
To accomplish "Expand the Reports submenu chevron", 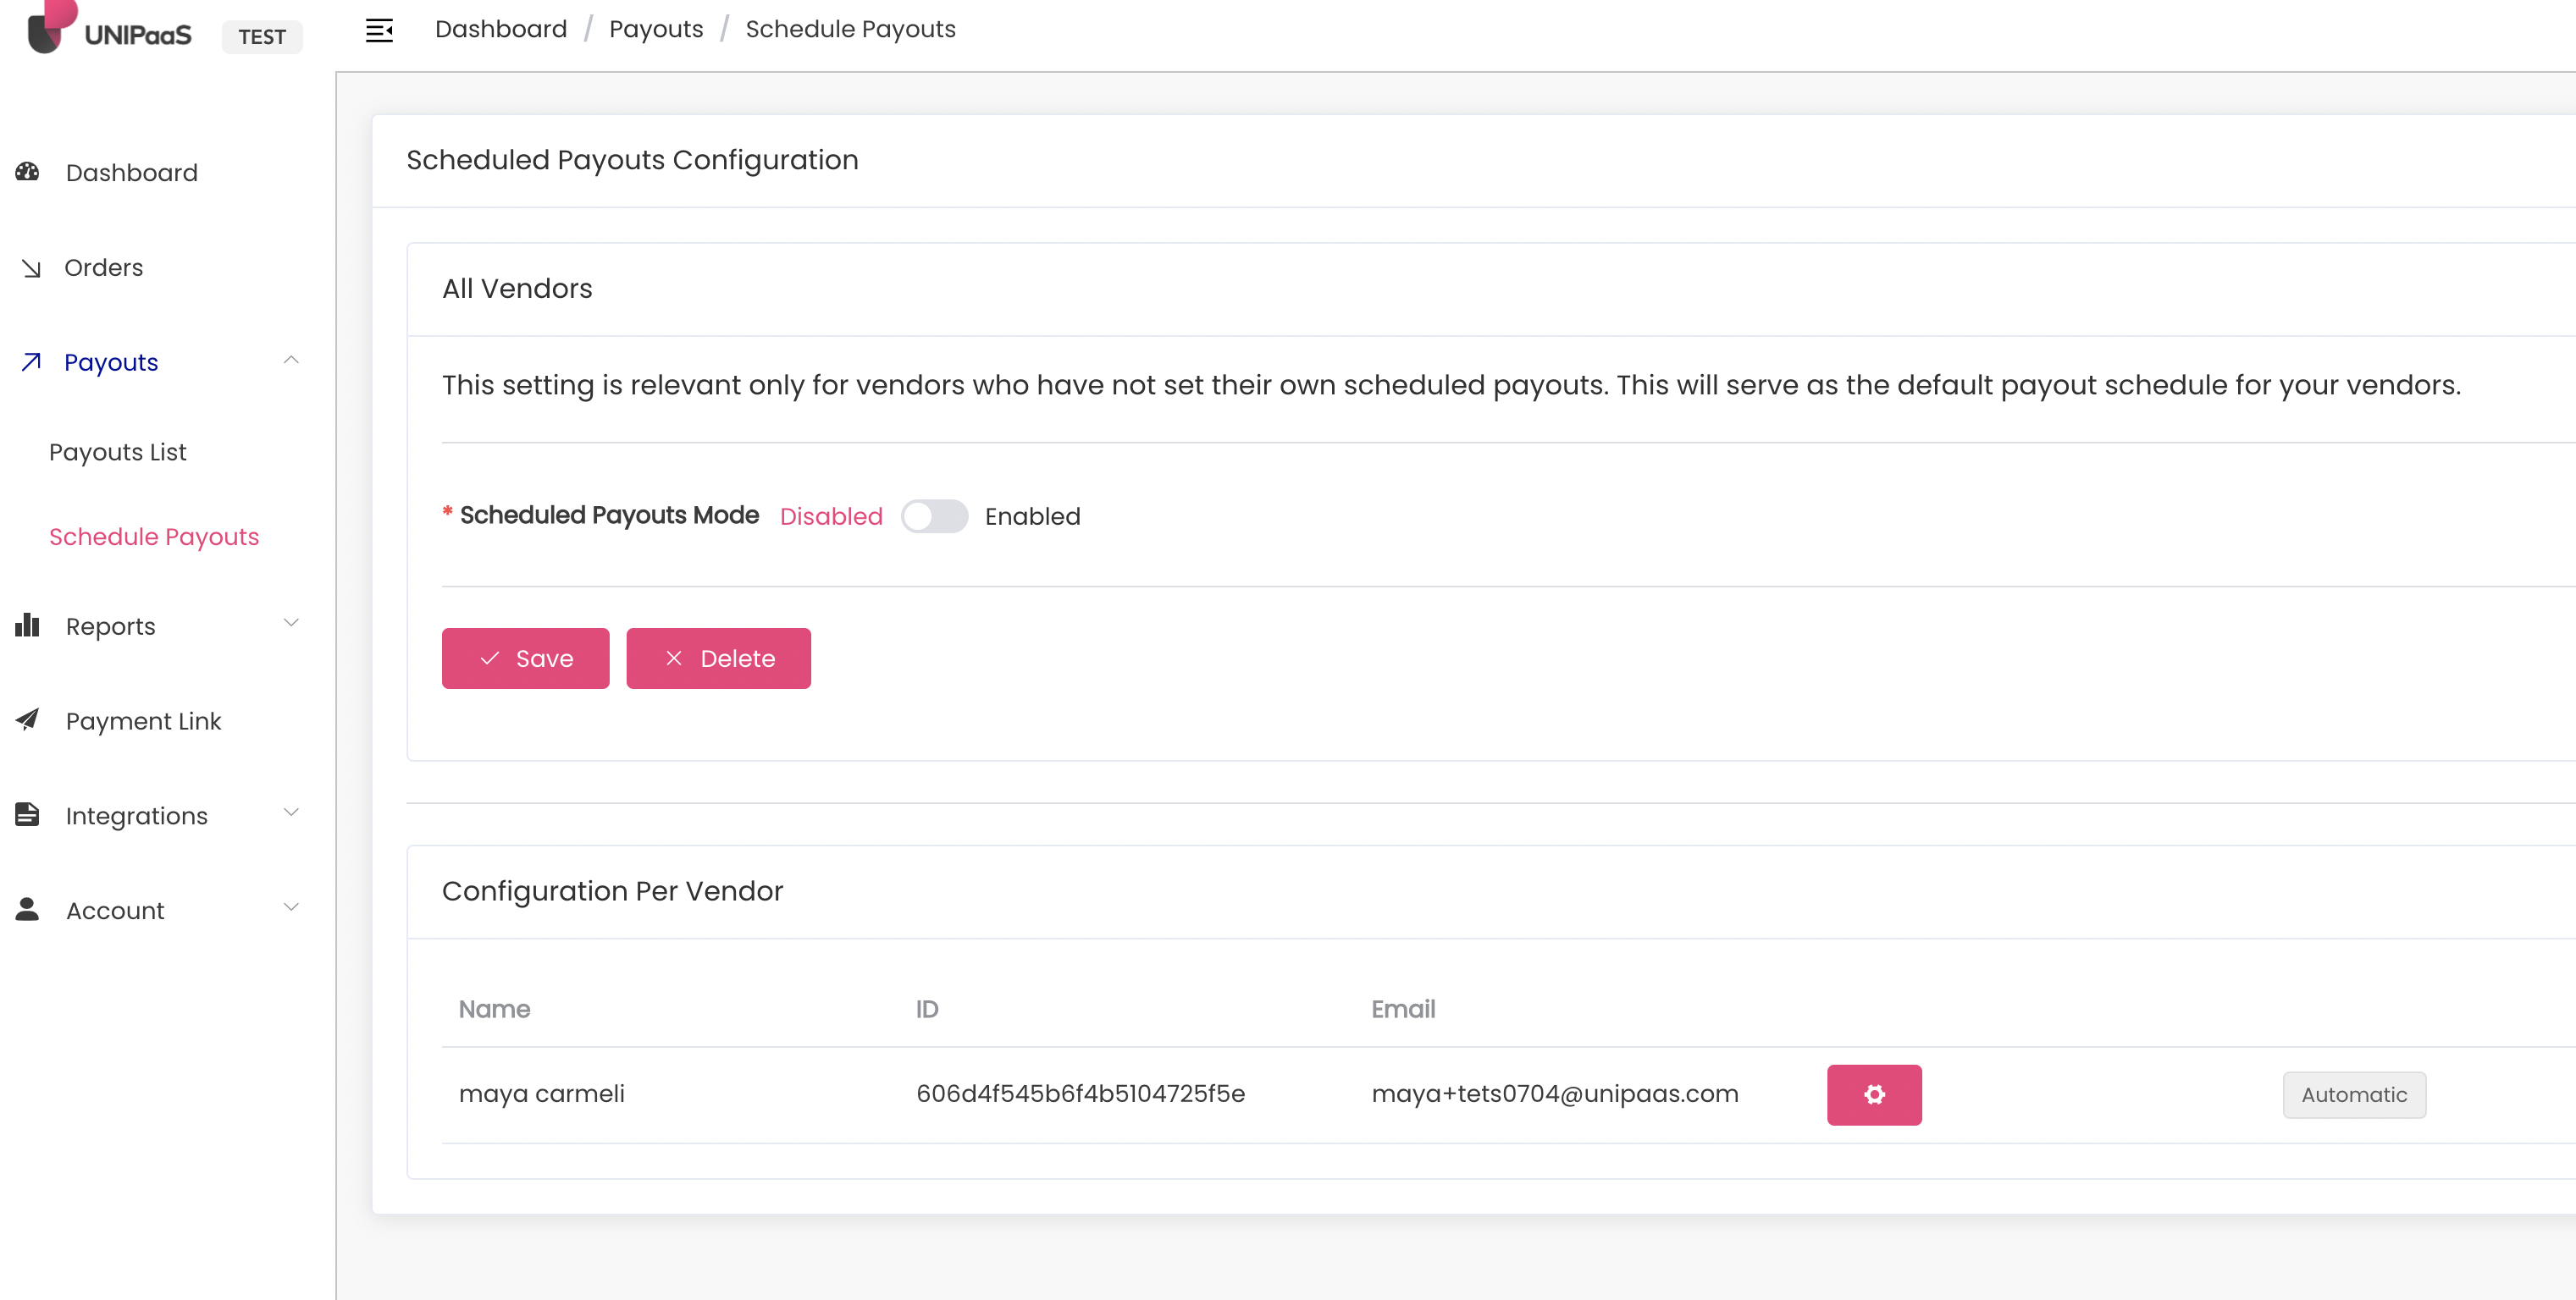I will click(x=291, y=624).
